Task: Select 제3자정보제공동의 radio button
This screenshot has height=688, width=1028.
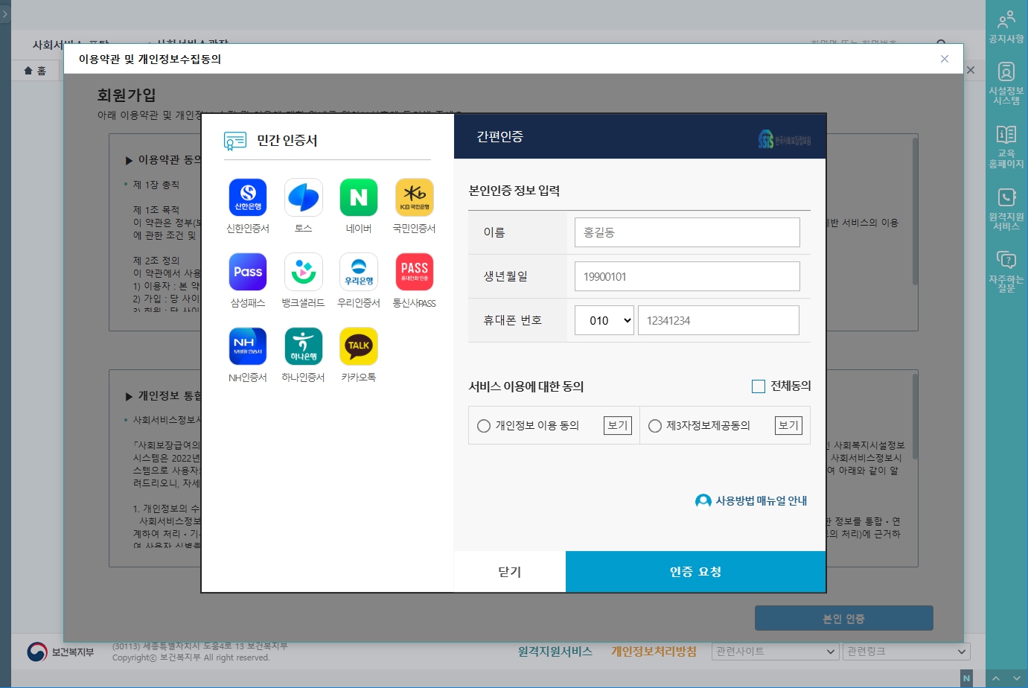Action: point(655,426)
